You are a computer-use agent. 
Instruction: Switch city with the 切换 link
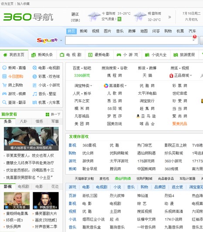[75, 20]
